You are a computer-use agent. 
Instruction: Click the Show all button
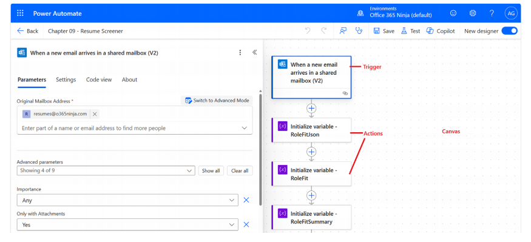(x=211, y=170)
